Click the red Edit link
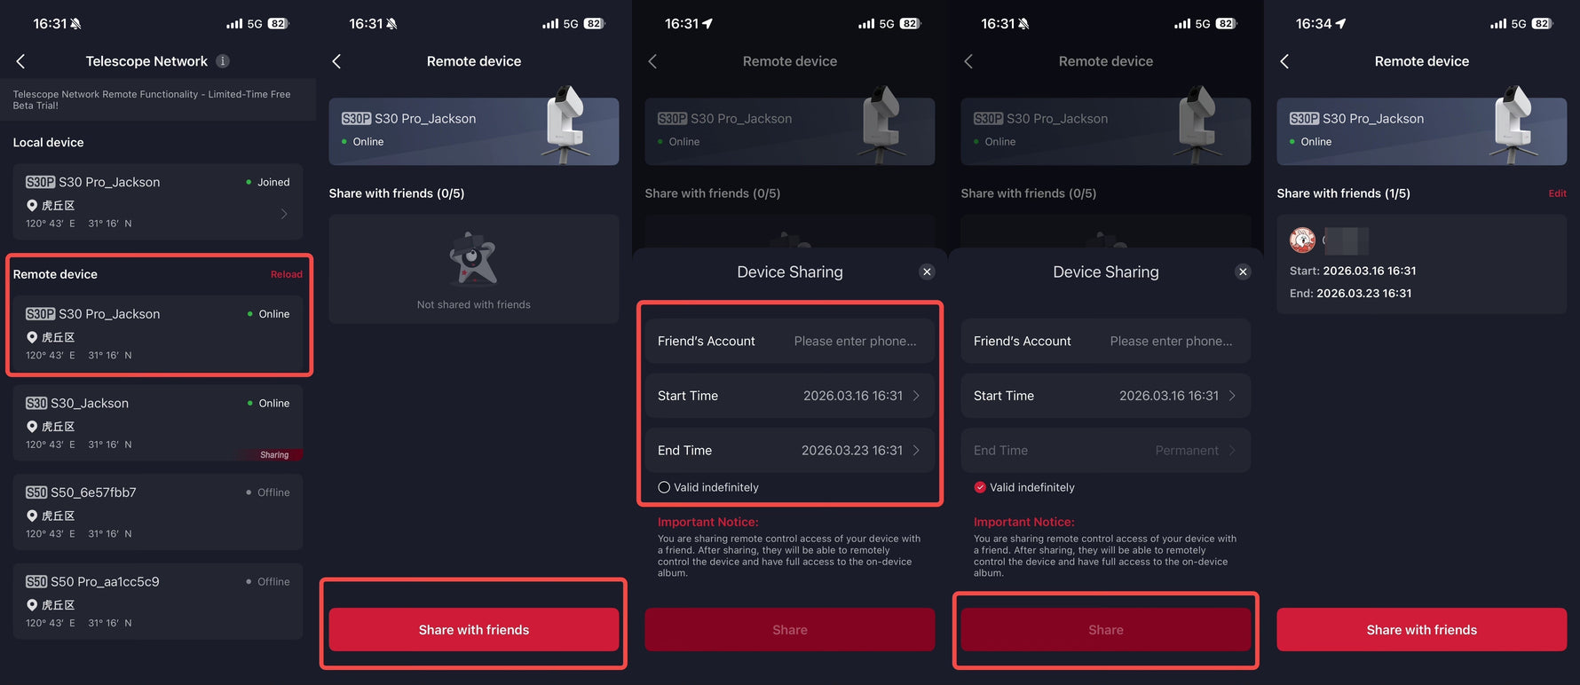1580x685 pixels. click(1557, 193)
